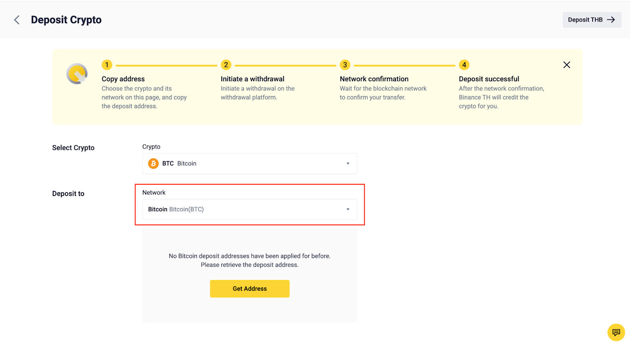Click the step 2 number circle
Viewport: 630px width, 350px height.
(x=226, y=65)
